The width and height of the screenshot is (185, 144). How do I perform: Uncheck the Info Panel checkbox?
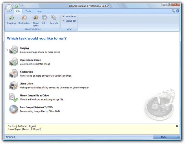[x=63, y=16]
